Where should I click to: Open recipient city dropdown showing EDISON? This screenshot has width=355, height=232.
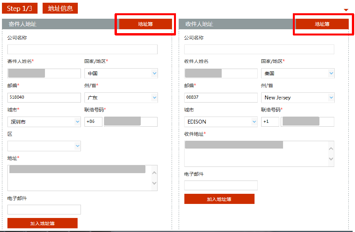[x=221, y=122]
